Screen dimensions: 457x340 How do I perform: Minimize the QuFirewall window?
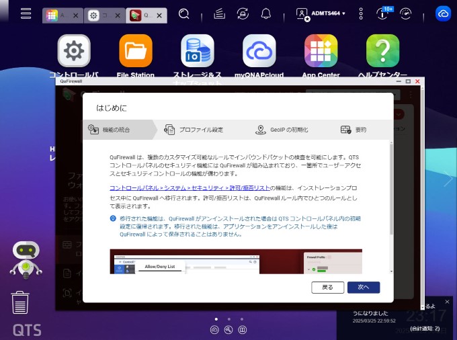(x=399, y=81)
